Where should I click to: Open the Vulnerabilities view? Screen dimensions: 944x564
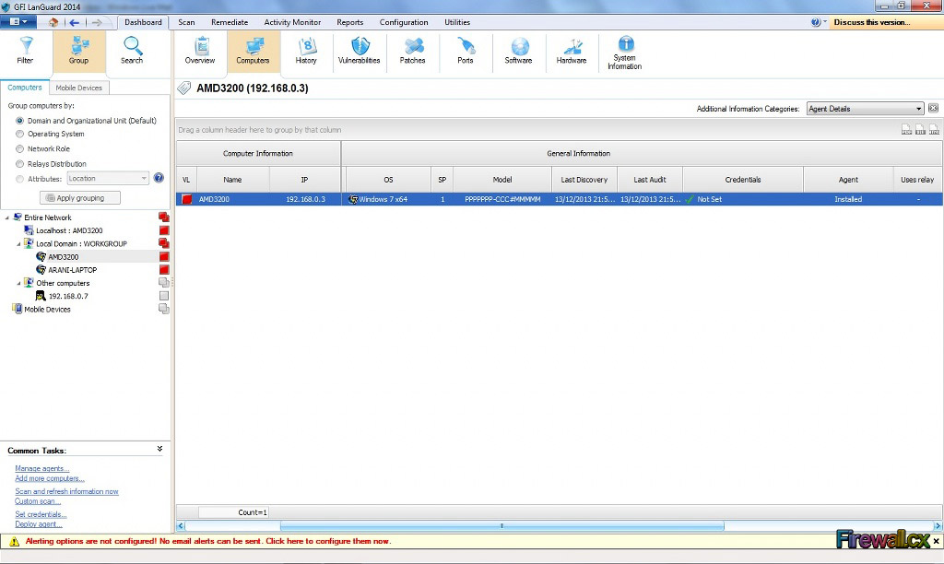tap(359, 52)
